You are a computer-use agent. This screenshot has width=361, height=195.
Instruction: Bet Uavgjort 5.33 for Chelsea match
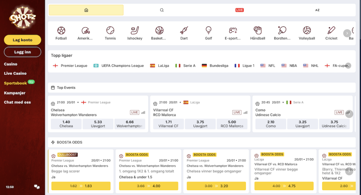tap(98, 124)
